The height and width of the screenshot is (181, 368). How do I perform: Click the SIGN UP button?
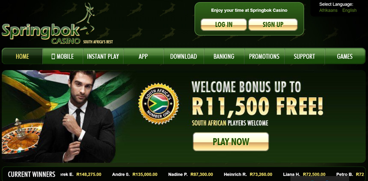[x=273, y=24]
